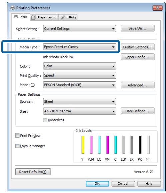Switch to the Main tab
Screen dimensions: 166x193
[20, 17]
